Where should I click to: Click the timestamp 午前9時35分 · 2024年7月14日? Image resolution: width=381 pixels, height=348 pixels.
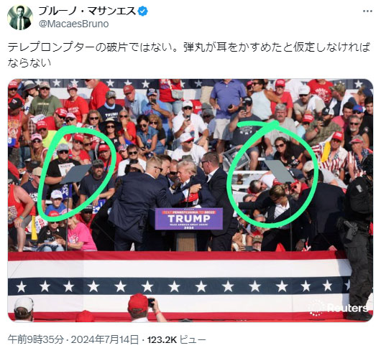pyautogui.click(x=73, y=339)
